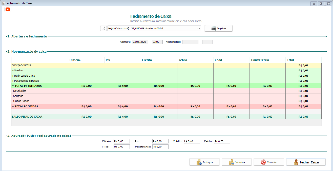This screenshot has width=333, height=171.
Task: Click the Crédito apuração input field
Action: [192, 141]
